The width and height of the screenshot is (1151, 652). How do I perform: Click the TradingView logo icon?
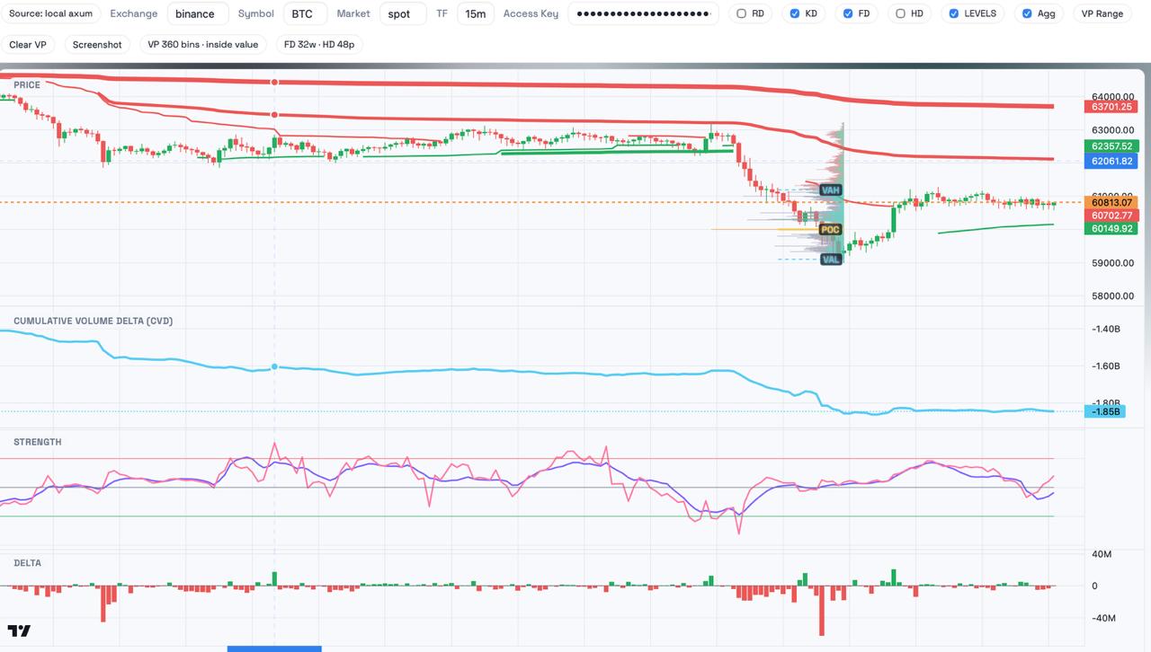[x=19, y=630]
